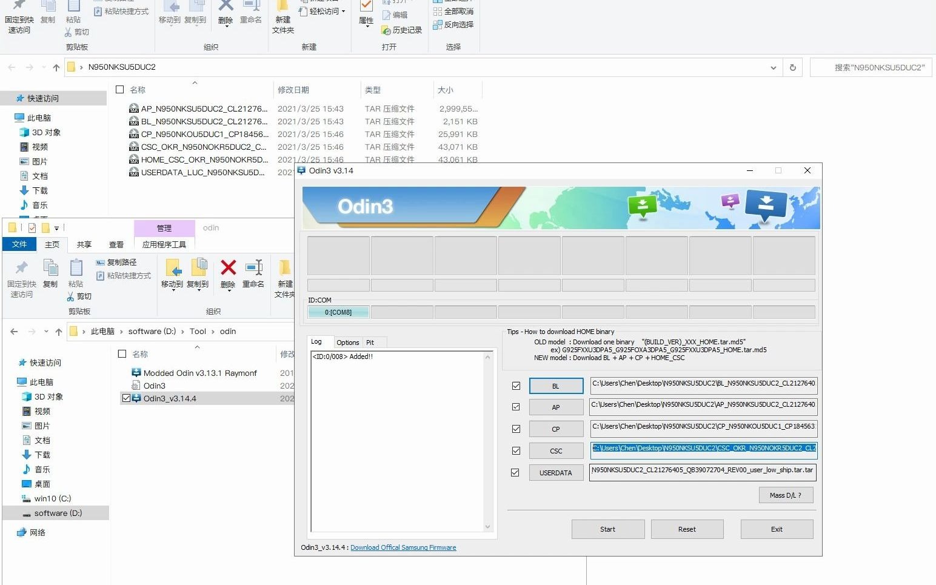Switch to the 共享 ribbon tab
Image resolution: width=936 pixels, height=585 pixels.
coord(84,244)
